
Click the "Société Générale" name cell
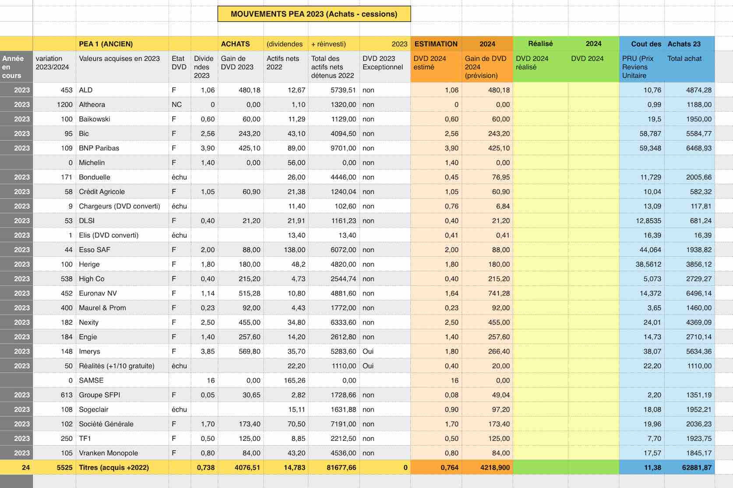122,424
